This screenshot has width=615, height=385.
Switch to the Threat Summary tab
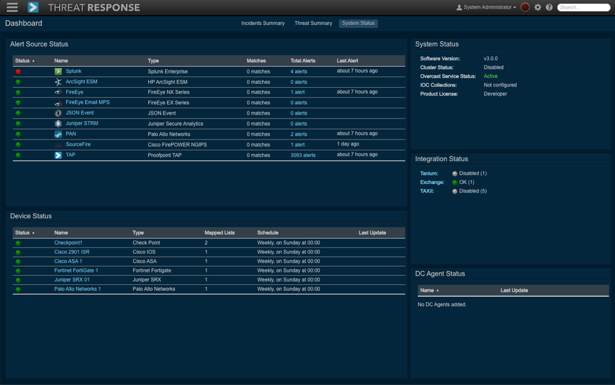pos(313,24)
